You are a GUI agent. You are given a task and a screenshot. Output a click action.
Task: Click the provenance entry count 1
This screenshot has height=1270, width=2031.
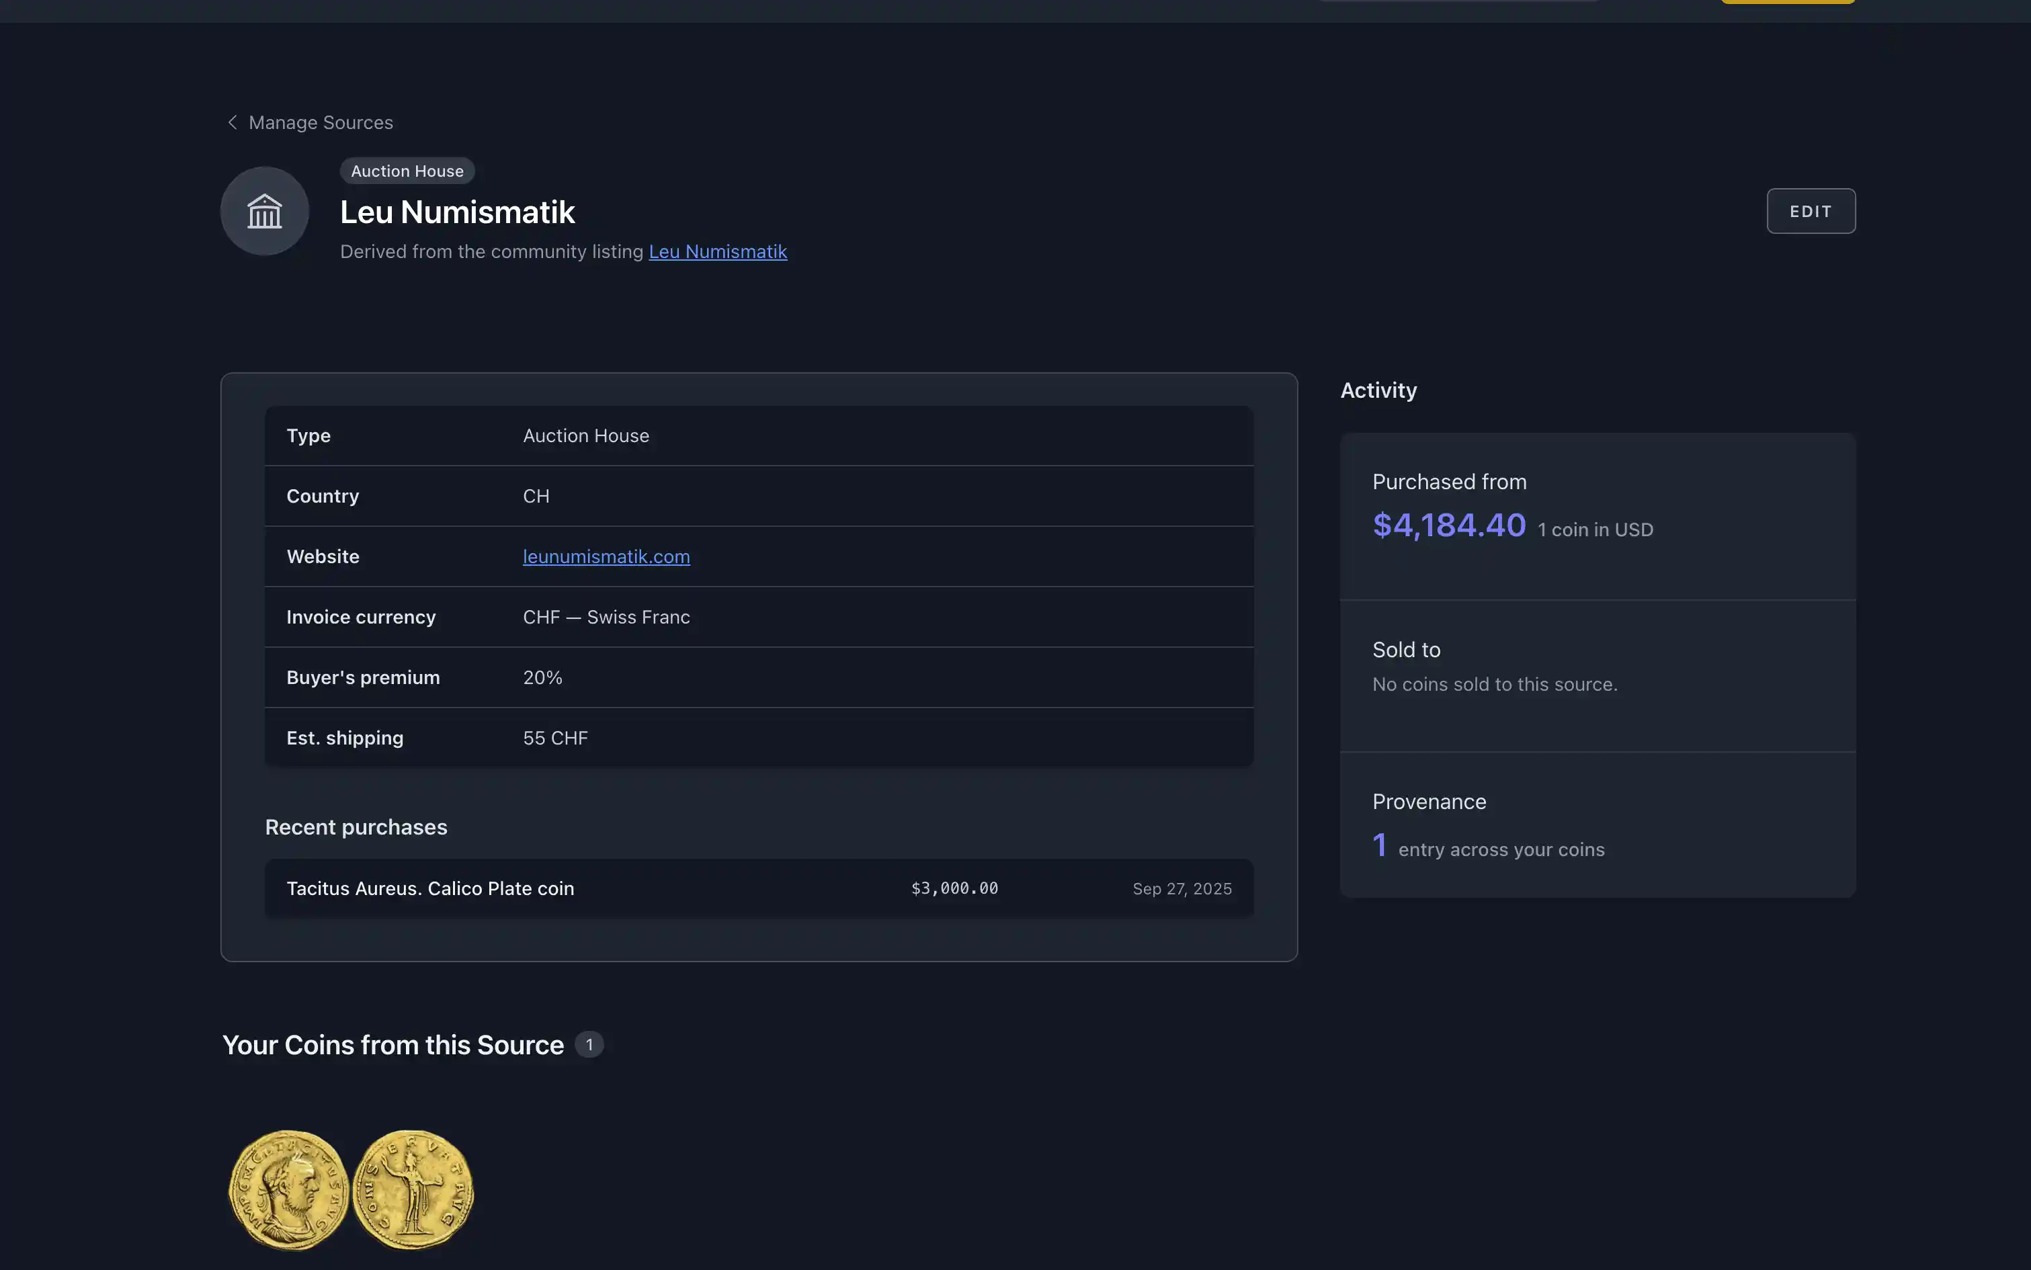click(1379, 845)
